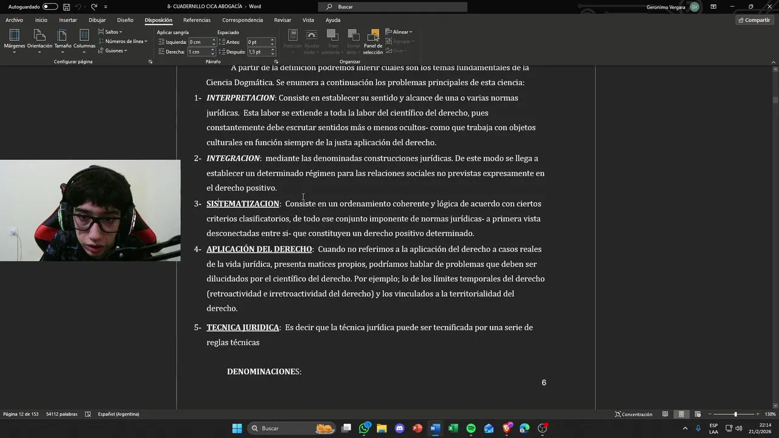Screen dimensions: 779x438
Task: Switch to the Diseño tab
Action: coord(125,20)
